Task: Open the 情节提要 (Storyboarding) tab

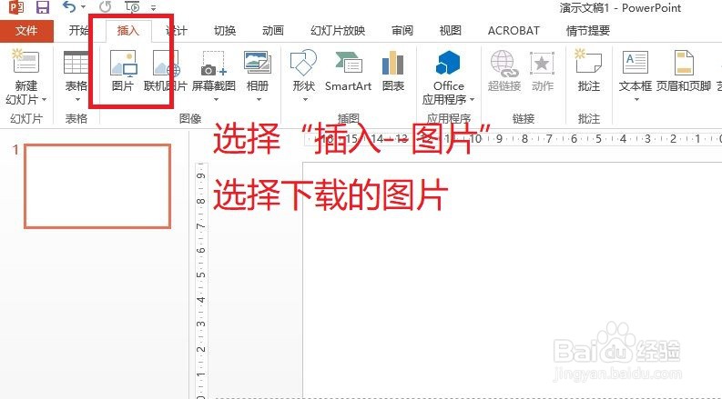Action: tap(588, 31)
